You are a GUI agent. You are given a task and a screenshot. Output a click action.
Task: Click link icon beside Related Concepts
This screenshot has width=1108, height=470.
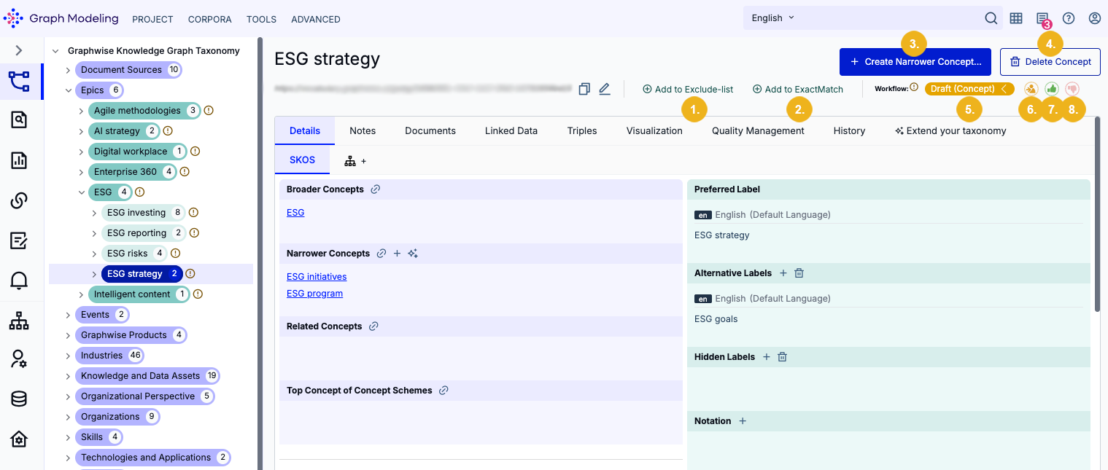click(x=373, y=326)
